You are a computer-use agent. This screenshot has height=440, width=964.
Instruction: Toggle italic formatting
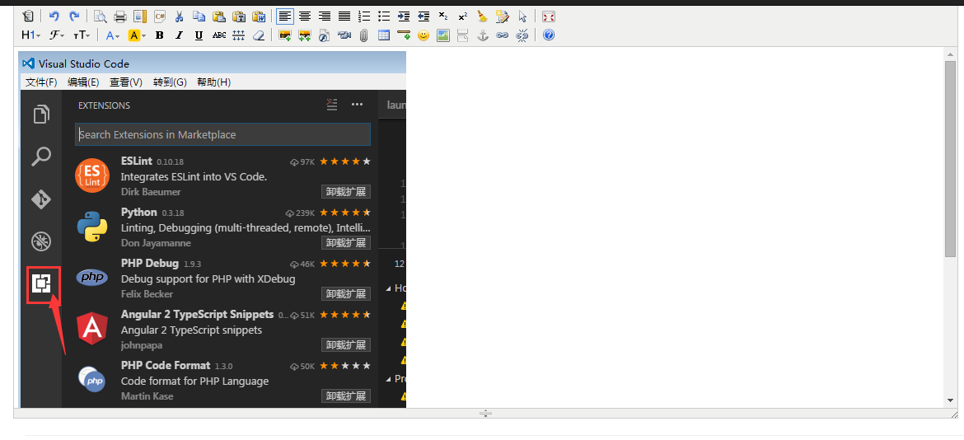tap(179, 35)
